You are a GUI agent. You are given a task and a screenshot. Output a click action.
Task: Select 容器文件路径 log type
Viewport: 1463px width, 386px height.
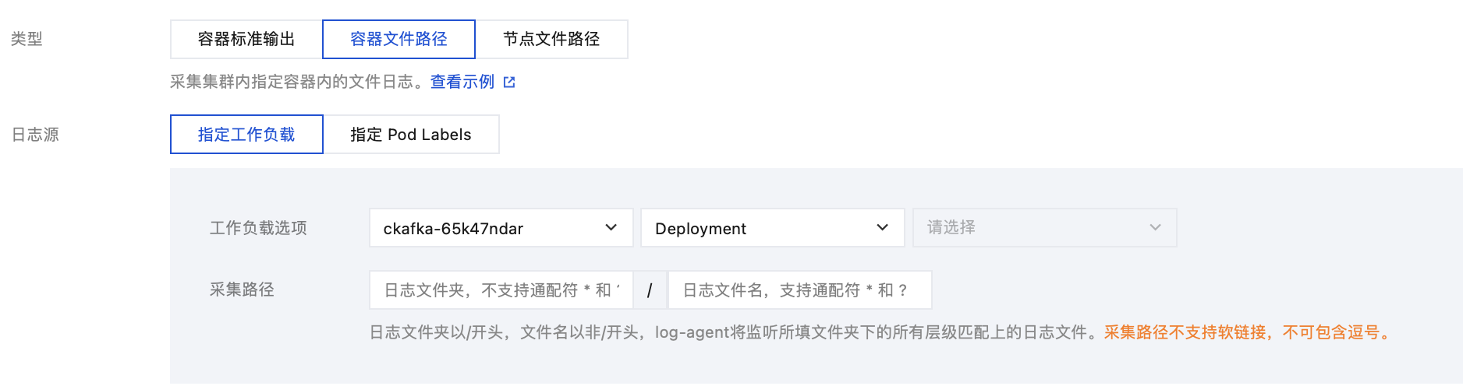(x=399, y=39)
